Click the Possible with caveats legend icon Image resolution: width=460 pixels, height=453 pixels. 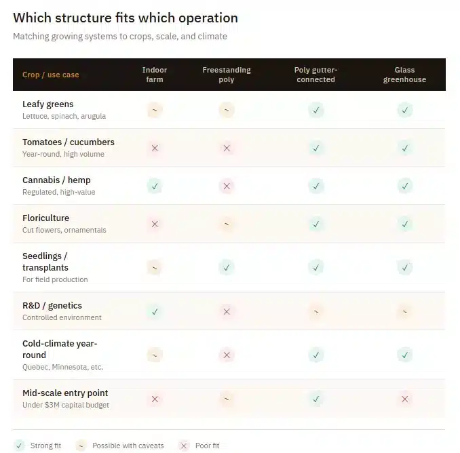point(81,446)
